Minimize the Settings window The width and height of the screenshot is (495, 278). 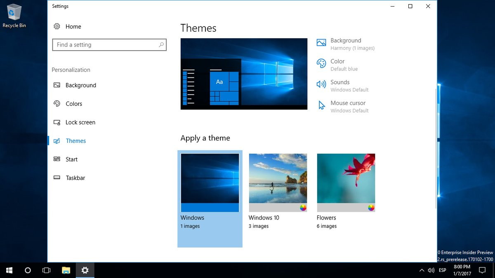pos(392,6)
